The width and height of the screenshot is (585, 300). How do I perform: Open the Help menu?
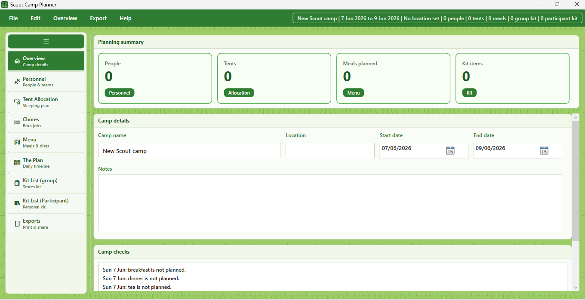pyautogui.click(x=126, y=18)
